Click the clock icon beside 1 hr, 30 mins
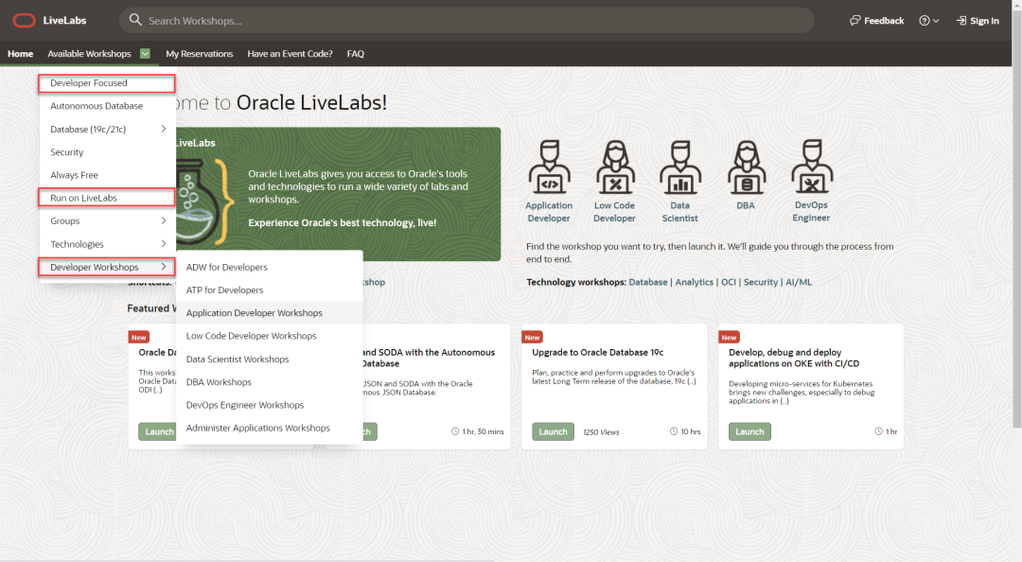Viewport: 1022px width, 562px height. (455, 431)
